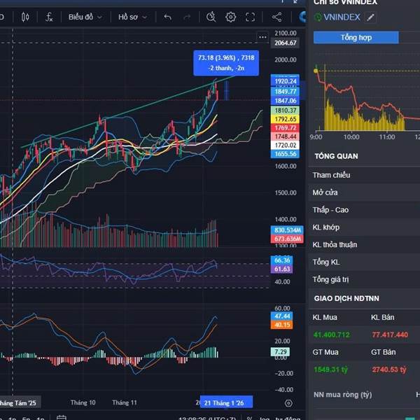Click the red 1769.72 price label
The height and width of the screenshot is (420, 420).
pyautogui.click(x=286, y=128)
